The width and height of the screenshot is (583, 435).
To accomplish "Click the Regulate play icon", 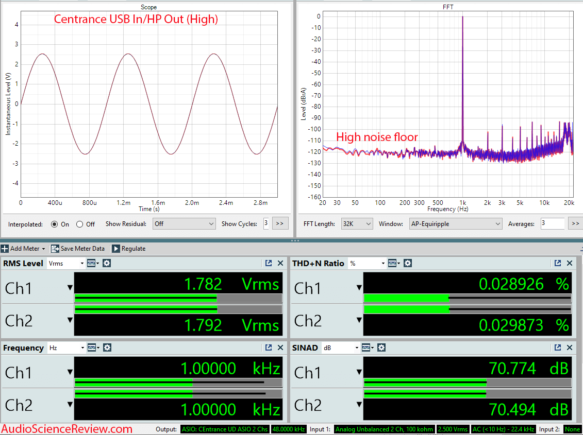I will (x=116, y=249).
